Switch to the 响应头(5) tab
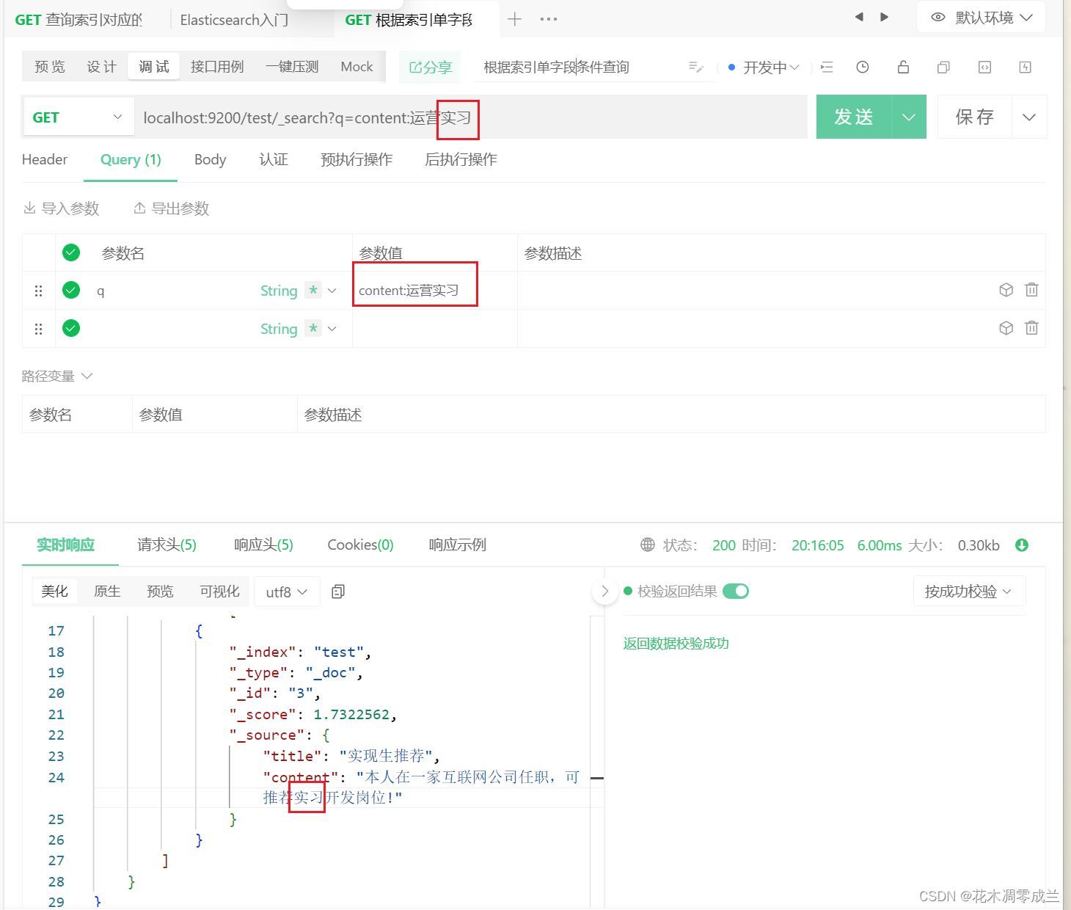Screen dimensions: 1071x910 pos(263,545)
